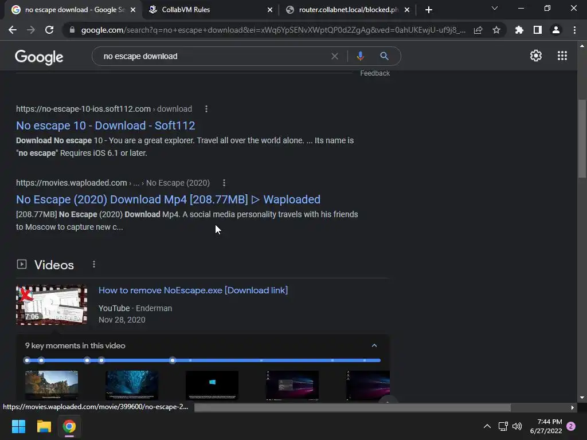Click the vertical page scrollbar thumb

point(582,139)
